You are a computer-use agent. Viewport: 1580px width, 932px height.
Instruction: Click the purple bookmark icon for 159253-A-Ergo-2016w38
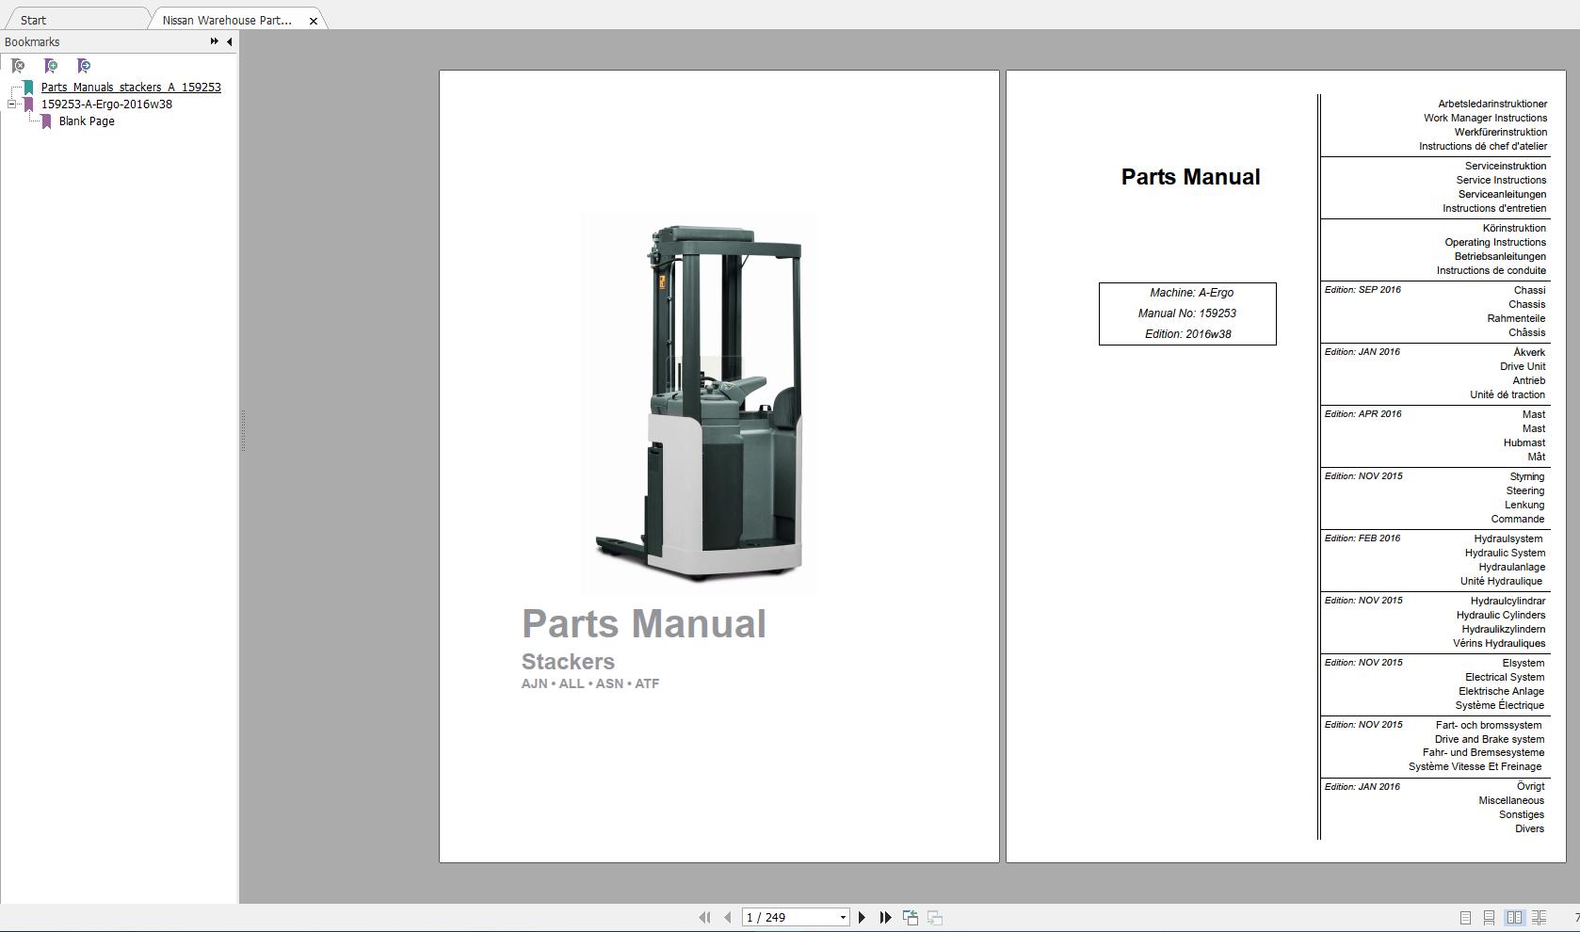click(28, 104)
